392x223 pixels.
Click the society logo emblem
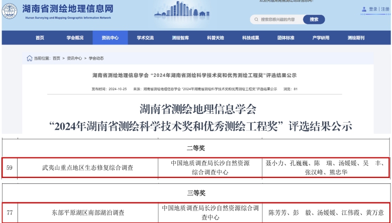pyautogui.click(x=10, y=11)
